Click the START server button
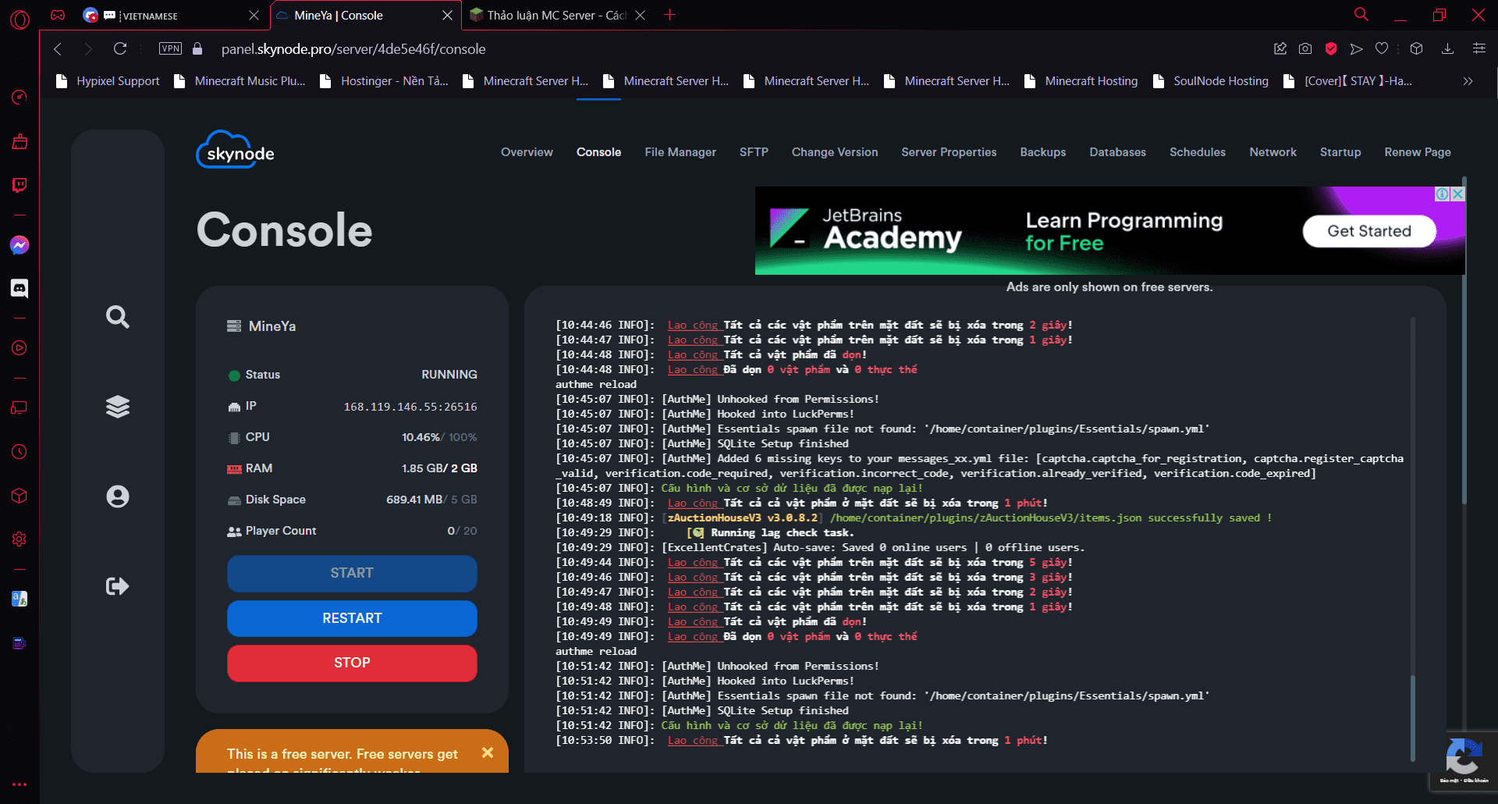 click(x=352, y=573)
